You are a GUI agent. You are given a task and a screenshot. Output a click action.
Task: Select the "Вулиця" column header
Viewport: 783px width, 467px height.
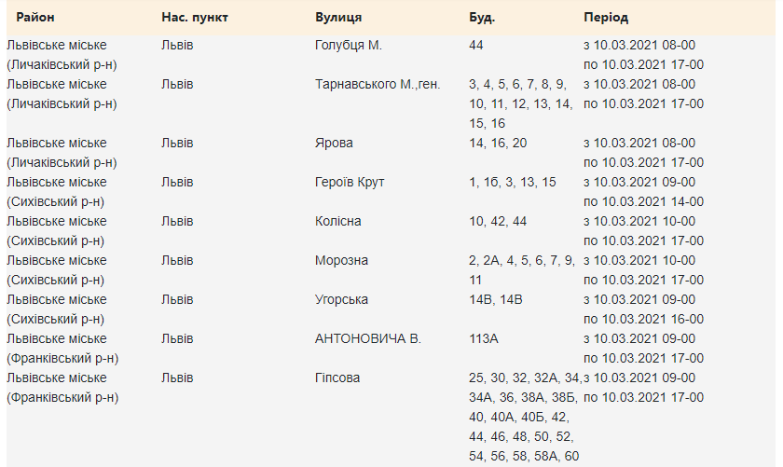tap(339, 18)
